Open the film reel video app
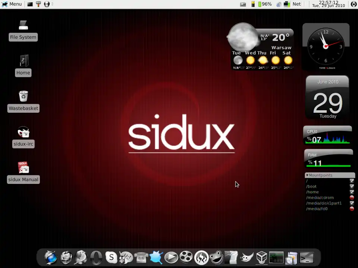 point(186,257)
